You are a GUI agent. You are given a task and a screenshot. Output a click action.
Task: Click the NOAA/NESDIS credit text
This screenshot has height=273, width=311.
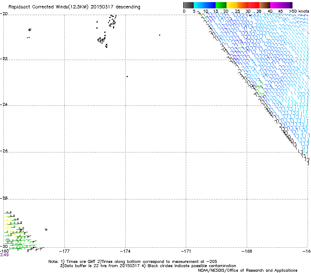tap(248, 270)
